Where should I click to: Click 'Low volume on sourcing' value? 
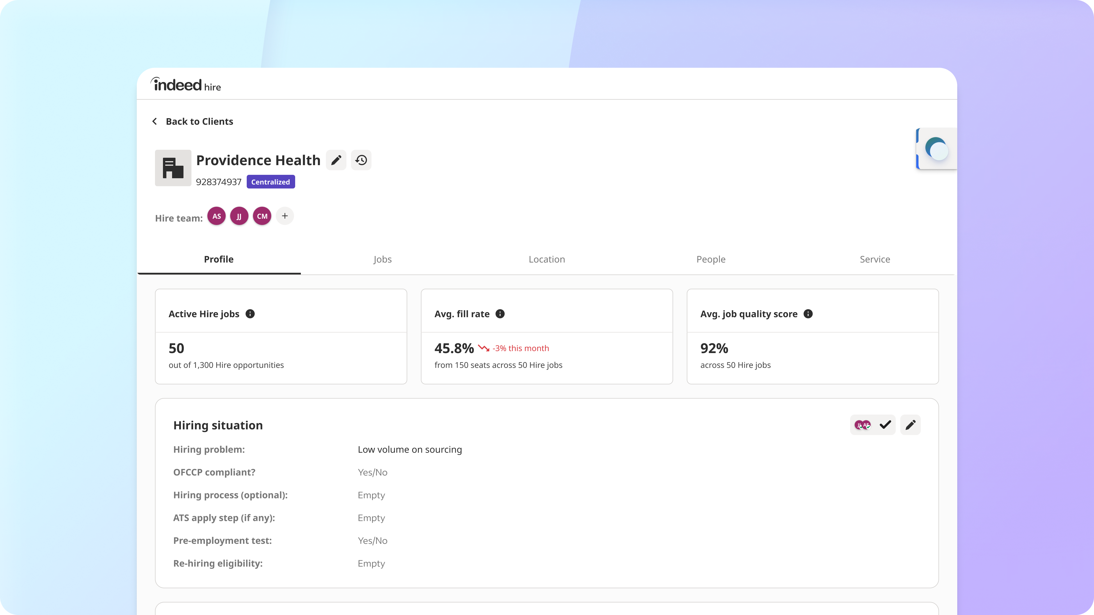tap(410, 450)
